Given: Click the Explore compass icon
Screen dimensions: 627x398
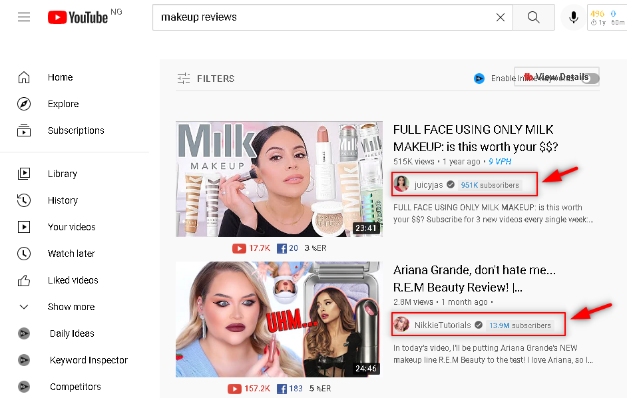Looking at the screenshot, I should pyautogui.click(x=24, y=104).
